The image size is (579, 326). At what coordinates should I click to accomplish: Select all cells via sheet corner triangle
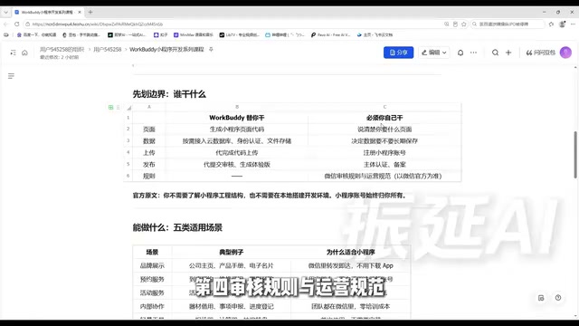point(128,108)
